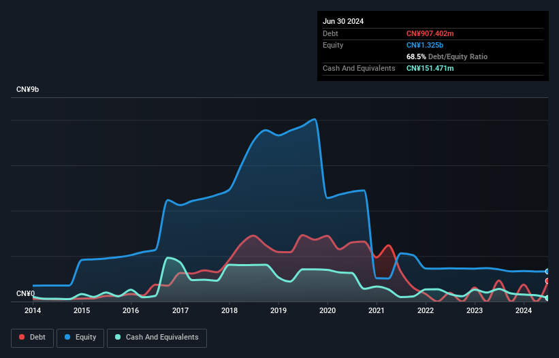Click the 68.5% Debt/Equity Ratio text

pos(447,56)
